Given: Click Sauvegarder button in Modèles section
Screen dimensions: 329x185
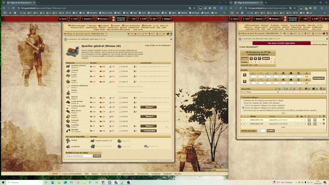Looking at the screenshot, I should [319, 78].
